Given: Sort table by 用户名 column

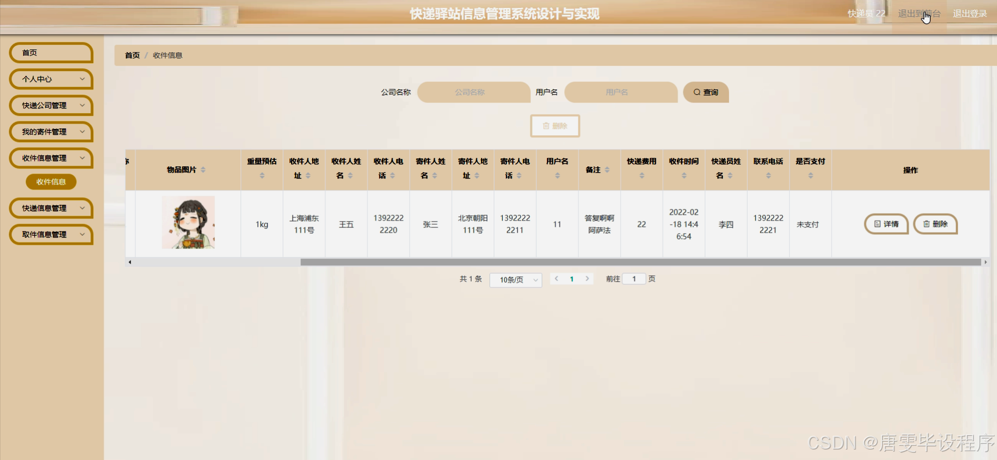Looking at the screenshot, I should coord(557,176).
